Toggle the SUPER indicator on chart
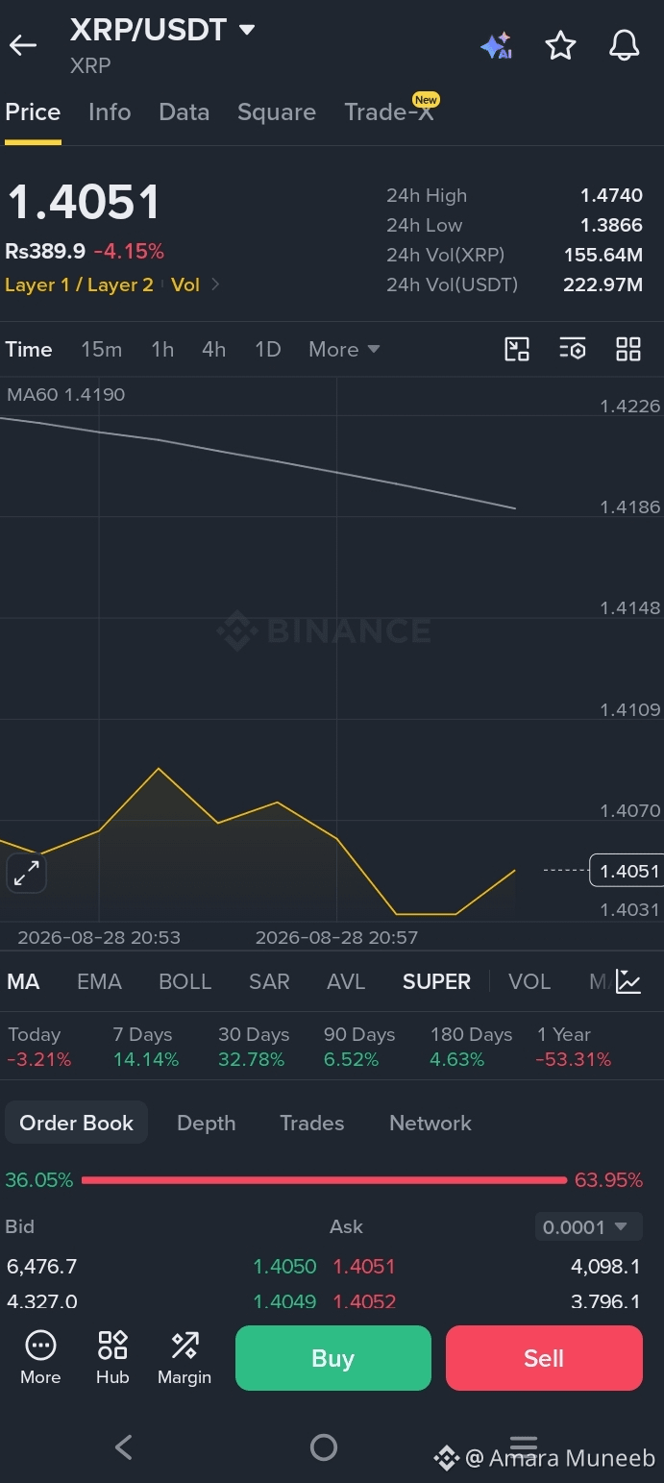This screenshot has height=1483, width=664. [x=436, y=981]
